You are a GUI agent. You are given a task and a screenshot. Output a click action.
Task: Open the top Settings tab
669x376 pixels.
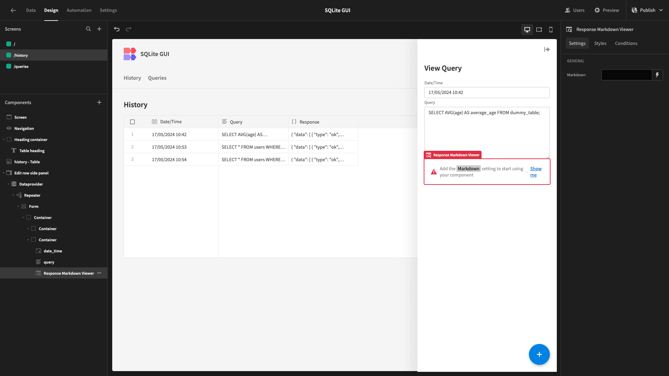coord(108,10)
